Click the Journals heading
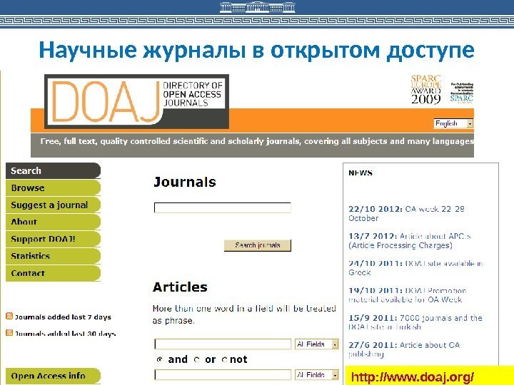 [x=185, y=182]
